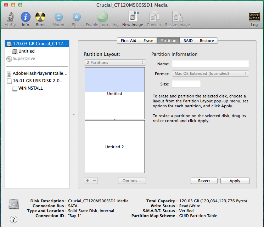Click the partition resize divider handle
This screenshot has width=264, height=227.
pyautogui.click(x=114, y=120)
